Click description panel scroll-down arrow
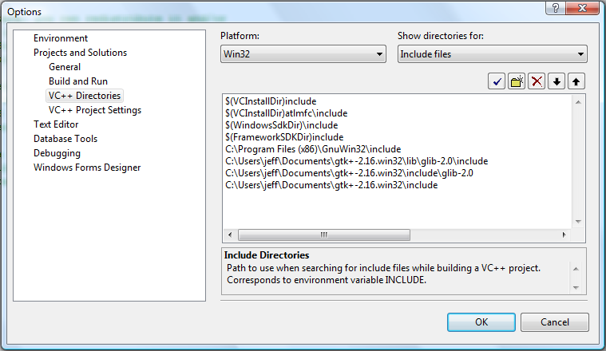 (x=576, y=288)
